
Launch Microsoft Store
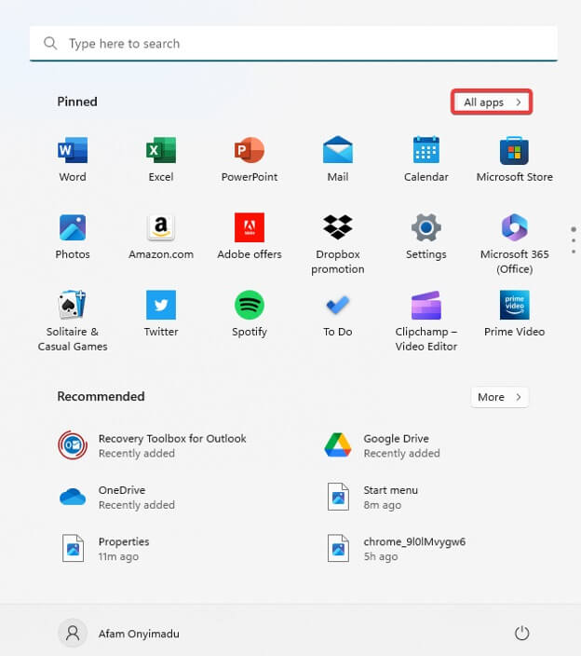point(515,159)
